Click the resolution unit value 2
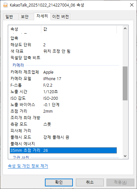This screenshot has width=137, height=189. pyautogui.click(x=44, y=45)
